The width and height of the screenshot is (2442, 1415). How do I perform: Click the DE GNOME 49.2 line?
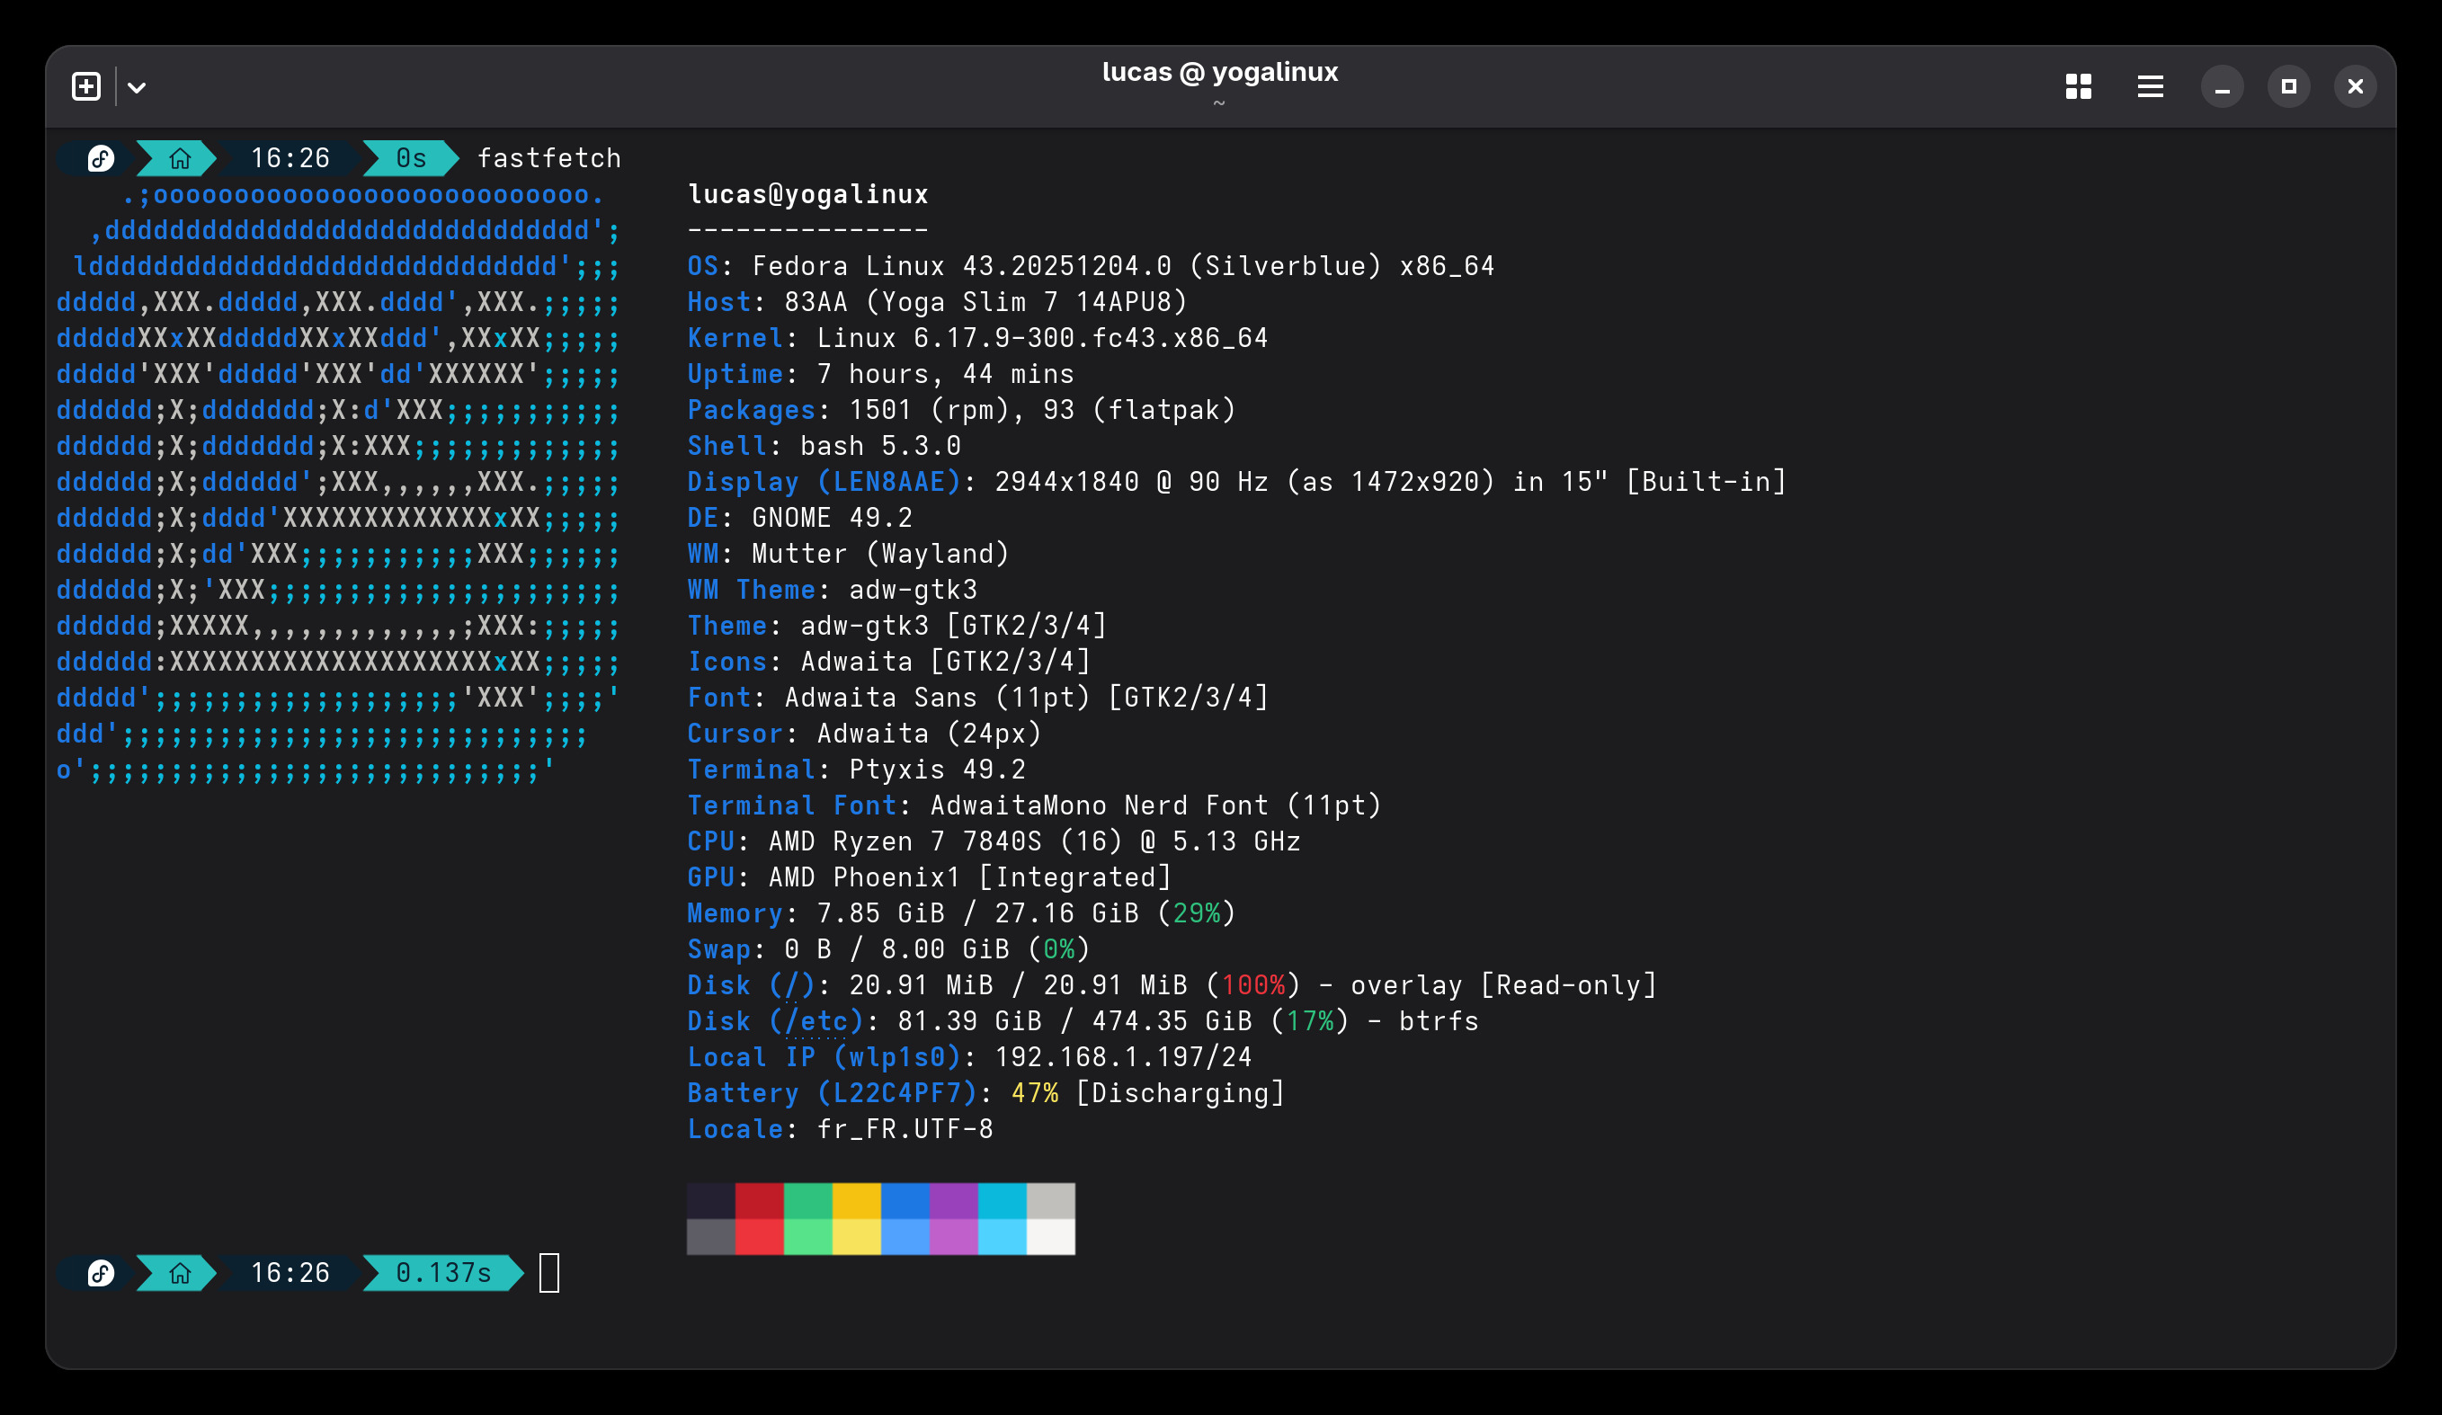800,518
